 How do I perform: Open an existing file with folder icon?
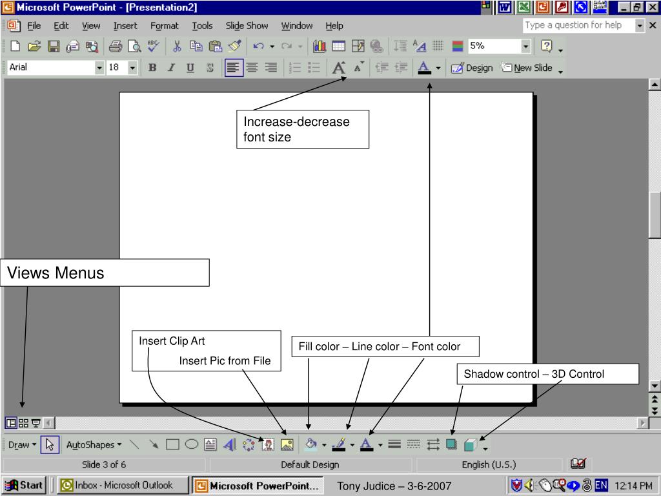[34, 46]
